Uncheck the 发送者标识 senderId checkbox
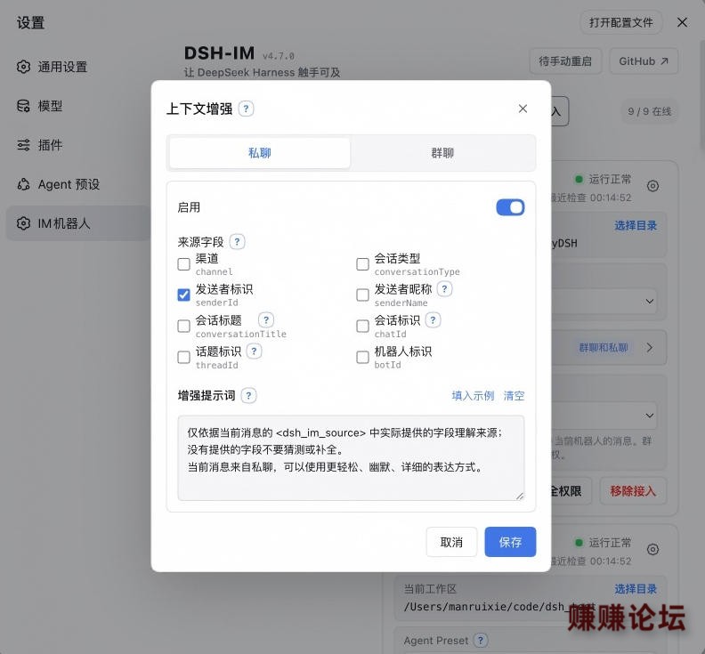The width and height of the screenshot is (705, 654). pos(184,295)
